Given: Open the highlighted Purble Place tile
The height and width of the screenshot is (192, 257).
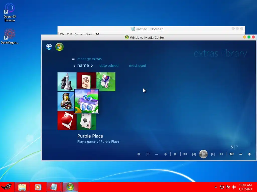Looking at the screenshot, I should [x=87, y=101].
